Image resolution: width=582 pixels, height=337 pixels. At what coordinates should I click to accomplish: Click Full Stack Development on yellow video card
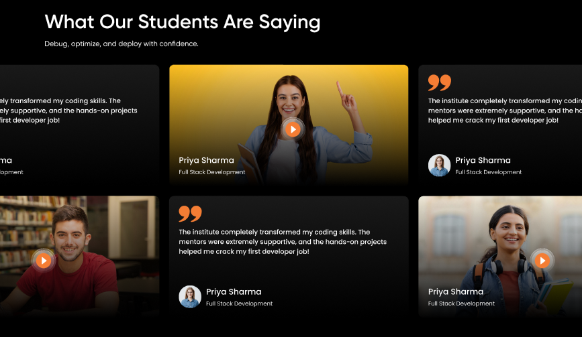[211, 172]
